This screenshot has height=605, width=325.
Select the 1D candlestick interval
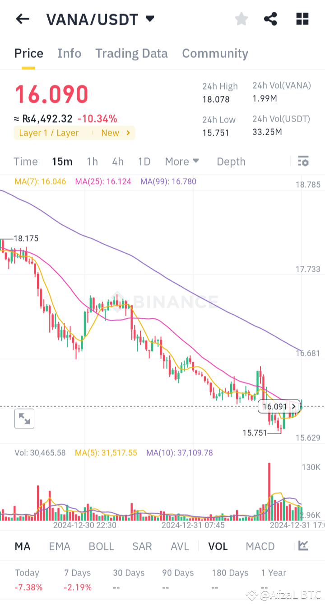[x=144, y=161]
